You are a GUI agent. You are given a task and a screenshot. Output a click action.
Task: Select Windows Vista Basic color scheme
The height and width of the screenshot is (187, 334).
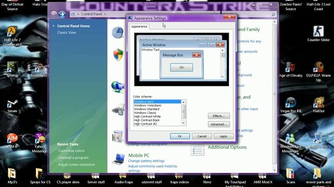[x=157, y=105]
